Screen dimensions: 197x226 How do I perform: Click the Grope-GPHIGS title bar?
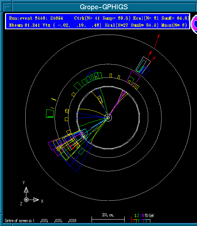tap(104, 7)
